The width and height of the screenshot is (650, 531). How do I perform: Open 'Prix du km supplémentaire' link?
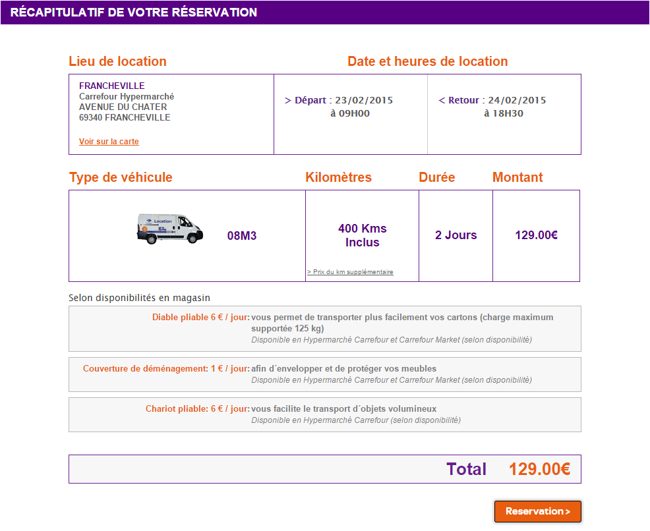(x=350, y=272)
